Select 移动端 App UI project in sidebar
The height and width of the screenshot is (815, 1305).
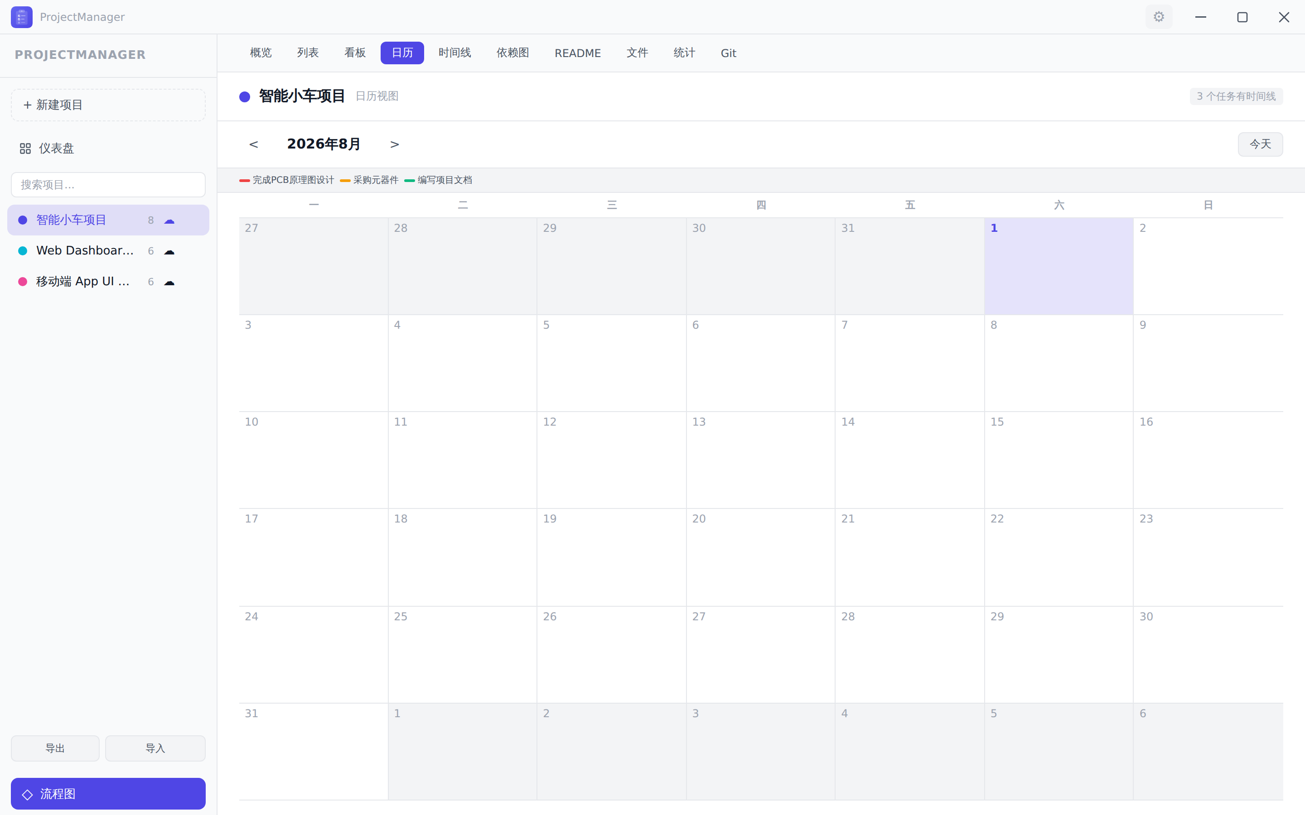pos(108,281)
